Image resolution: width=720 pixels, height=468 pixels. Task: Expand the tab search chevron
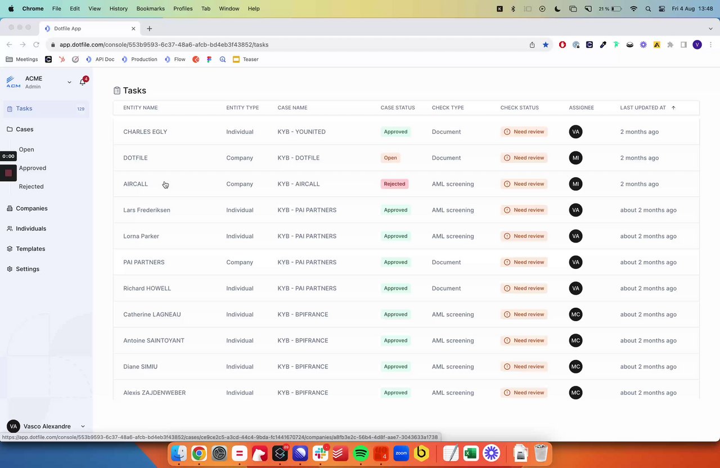click(x=710, y=29)
